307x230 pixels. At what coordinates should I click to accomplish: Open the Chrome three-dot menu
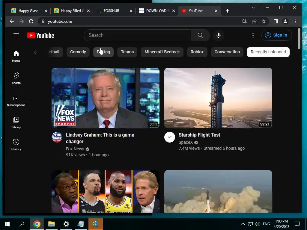pyautogui.click(x=295, y=21)
